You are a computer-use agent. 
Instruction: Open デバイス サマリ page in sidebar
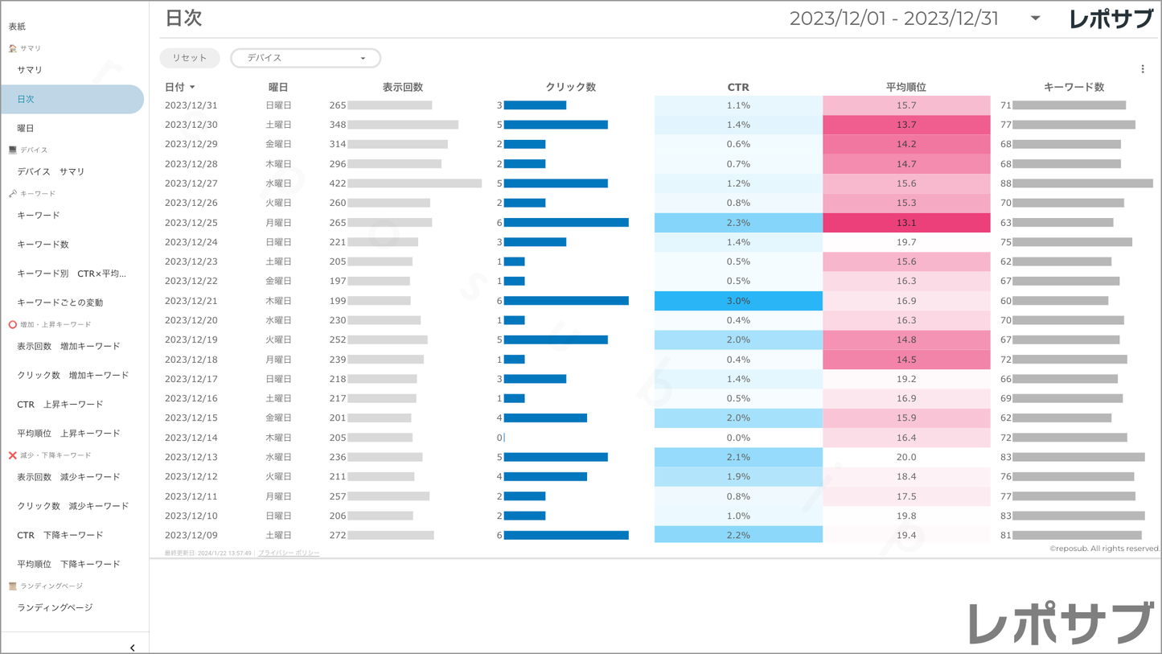51,171
